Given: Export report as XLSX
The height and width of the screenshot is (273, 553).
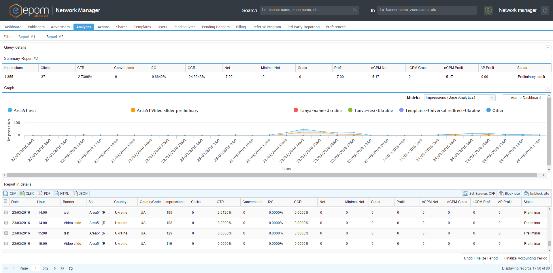Looking at the screenshot, I should [x=27, y=194].
